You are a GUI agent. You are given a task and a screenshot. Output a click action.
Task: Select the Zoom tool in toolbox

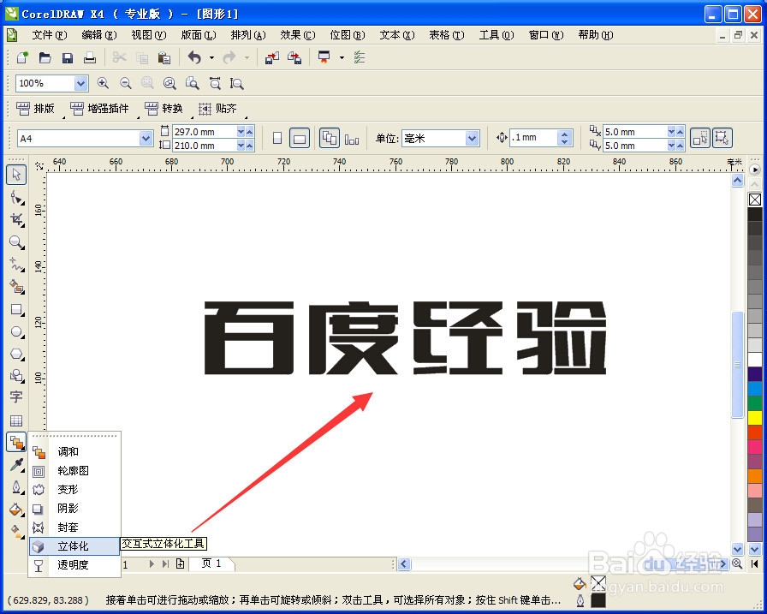16,242
